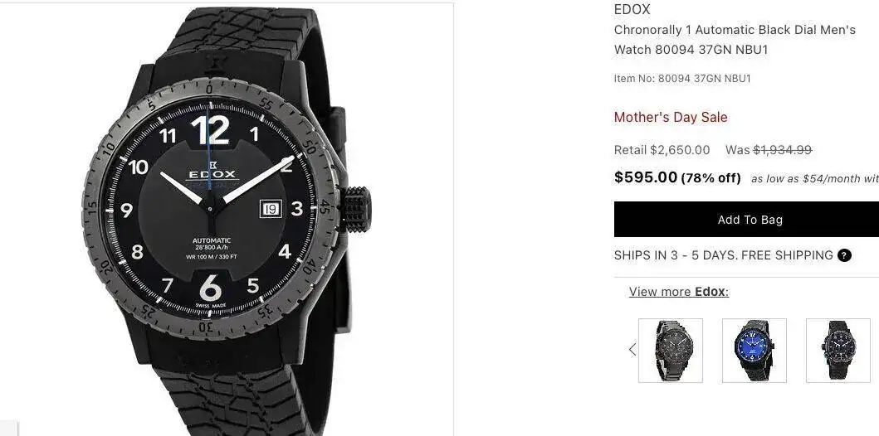Click the Add To Bag button
879x436 pixels.
click(x=750, y=220)
